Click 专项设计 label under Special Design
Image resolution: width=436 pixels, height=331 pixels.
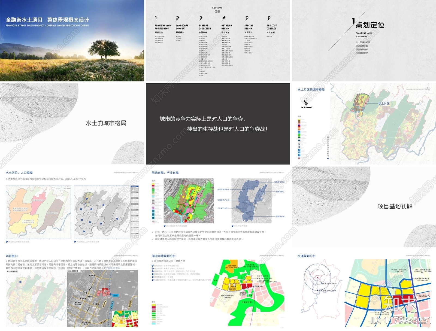coord(248,32)
